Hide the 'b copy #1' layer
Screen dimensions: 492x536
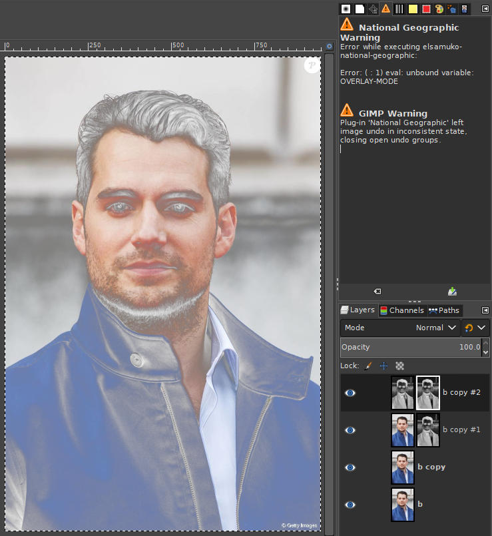click(350, 430)
